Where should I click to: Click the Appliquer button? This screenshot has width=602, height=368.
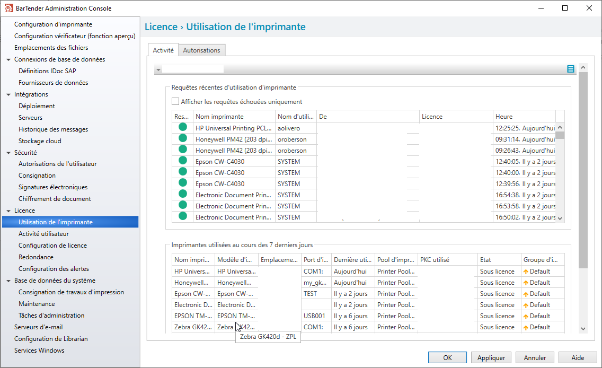click(491, 357)
